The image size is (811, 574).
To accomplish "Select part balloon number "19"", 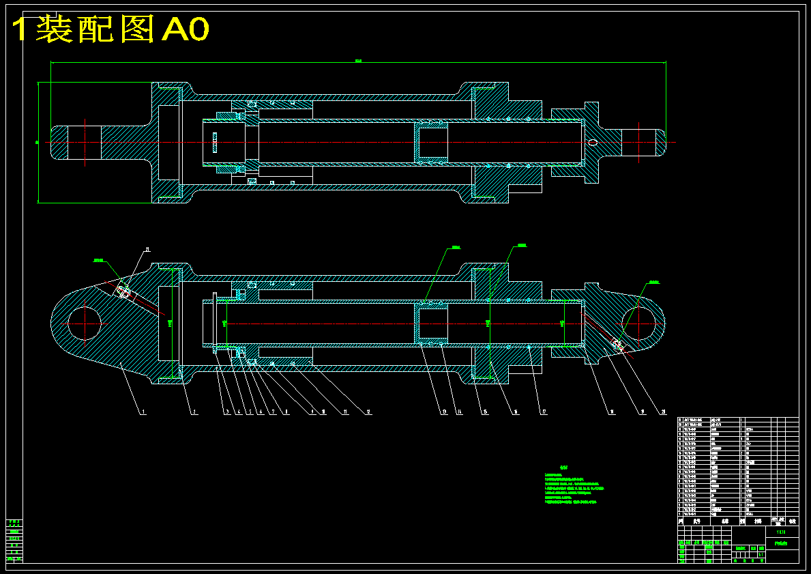I will tap(643, 412).
